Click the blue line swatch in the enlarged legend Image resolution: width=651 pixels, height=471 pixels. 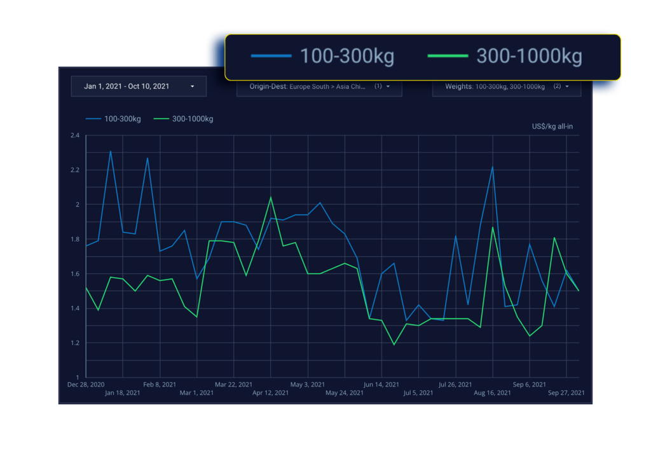pyautogui.click(x=271, y=57)
